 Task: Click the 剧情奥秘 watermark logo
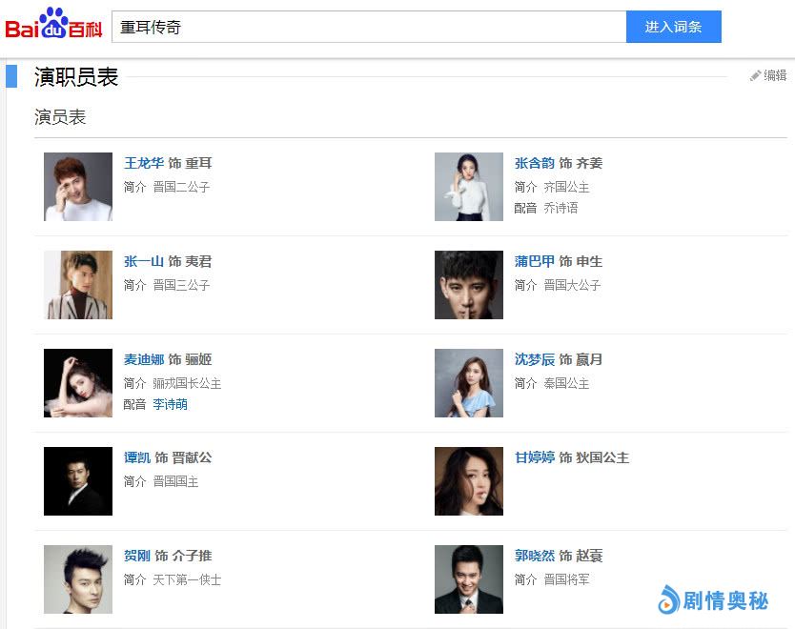point(713,599)
